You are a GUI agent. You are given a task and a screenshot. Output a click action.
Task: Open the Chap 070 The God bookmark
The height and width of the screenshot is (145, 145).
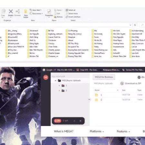(x=87, y=70)
